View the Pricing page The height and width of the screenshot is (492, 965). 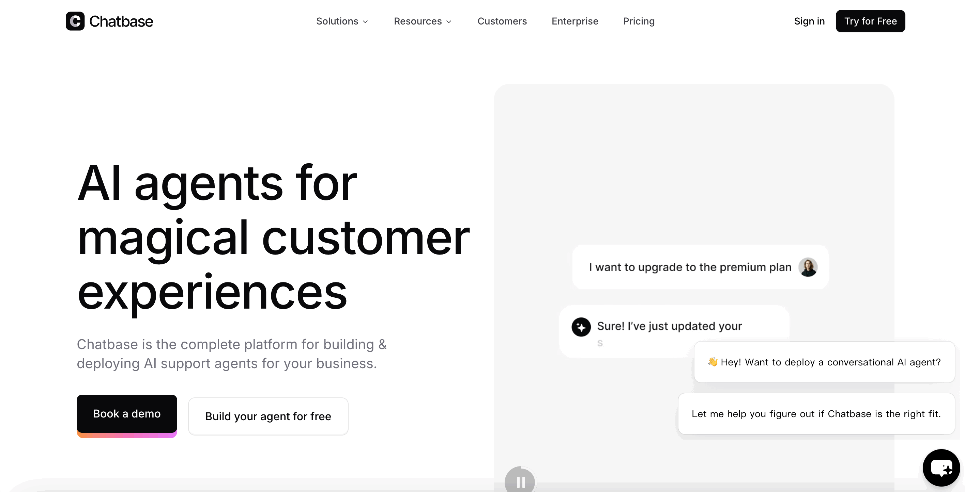click(x=639, y=21)
